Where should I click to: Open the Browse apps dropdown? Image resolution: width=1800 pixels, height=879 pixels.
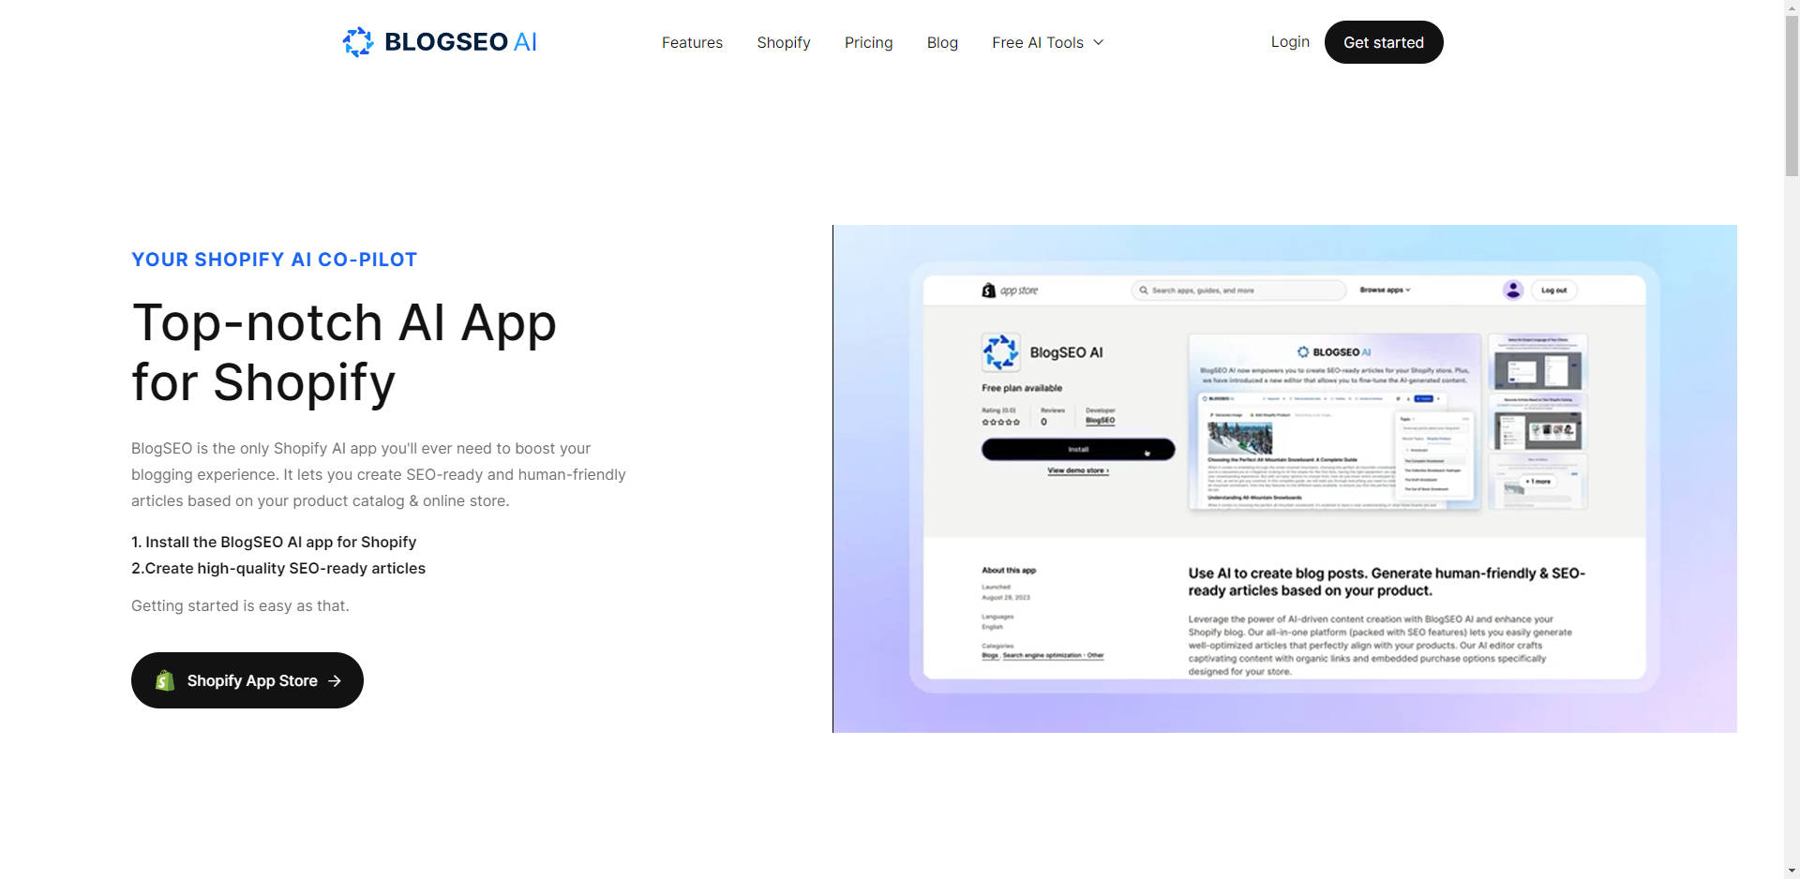pos(1385,290)
